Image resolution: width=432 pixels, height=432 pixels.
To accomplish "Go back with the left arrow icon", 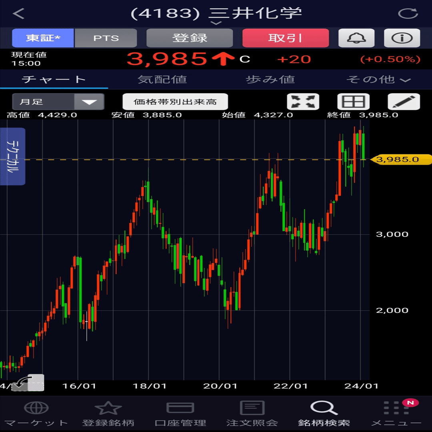I will coord(18,13).
